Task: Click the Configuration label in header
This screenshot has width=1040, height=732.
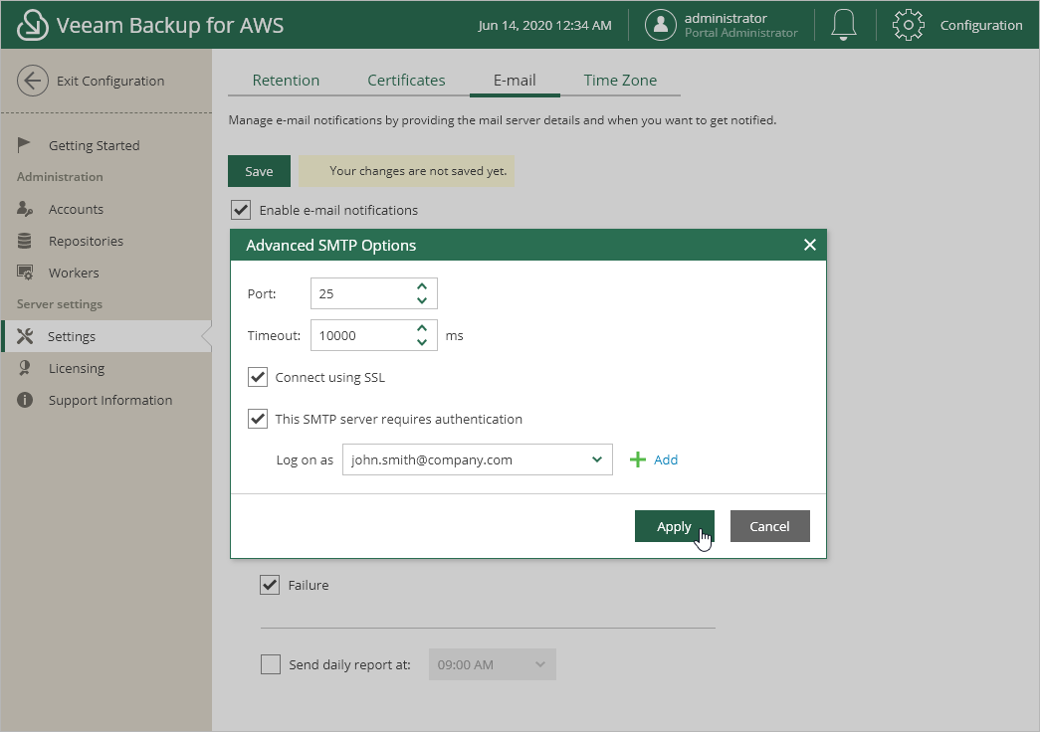Action: click(x=981, y=25)
